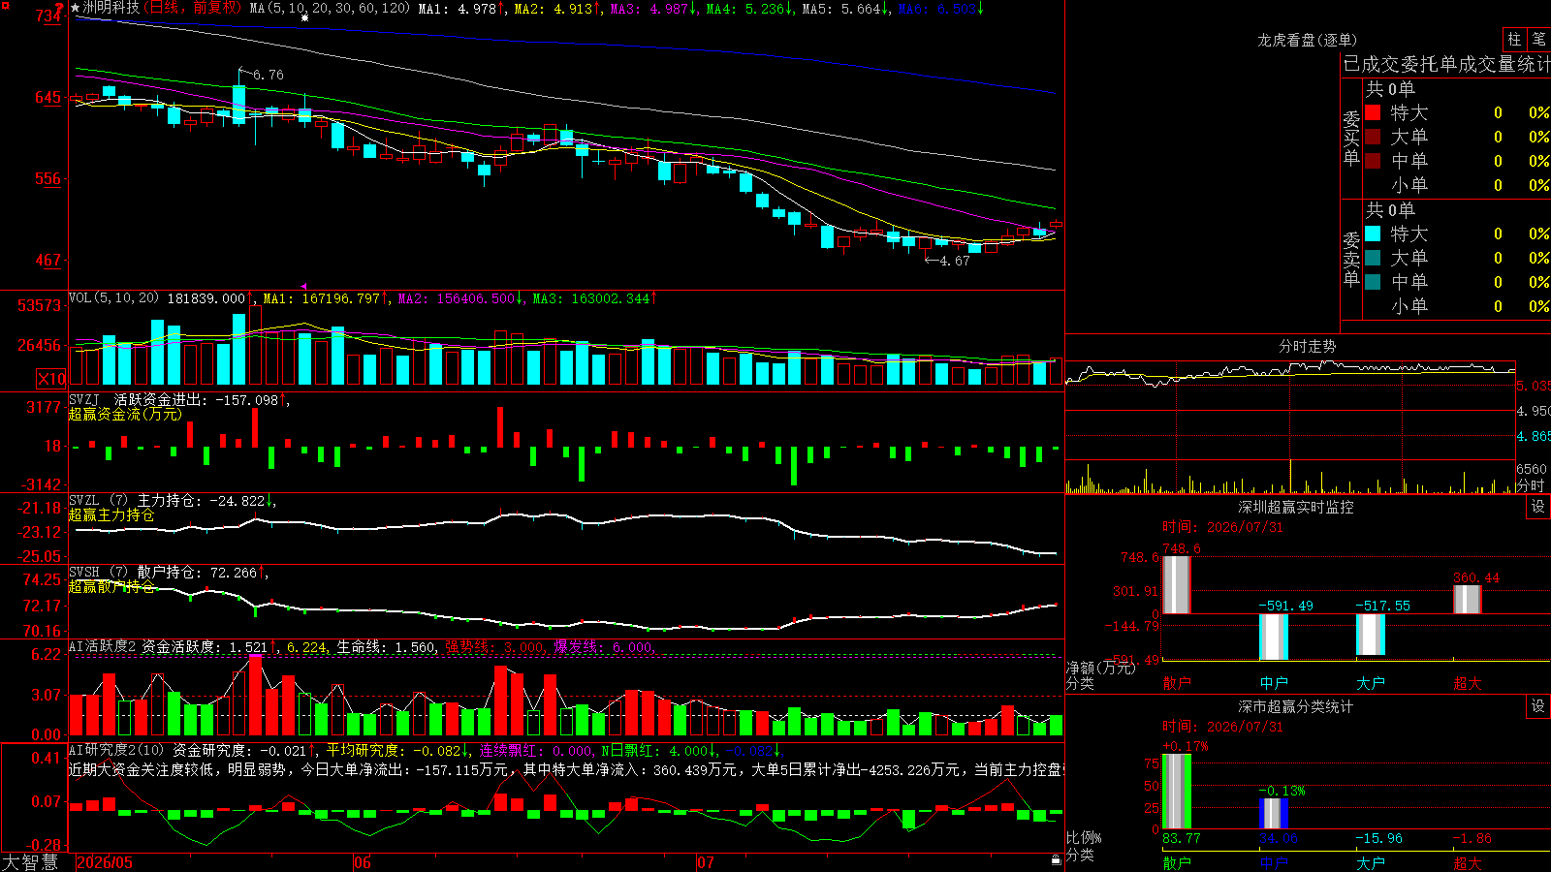Switch 龙虎看盘 to 笔 (tick) view
Viewport: 1551px width, 872px height.
pos(1539,39)
